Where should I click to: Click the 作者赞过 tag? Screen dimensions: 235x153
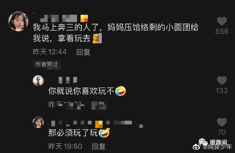coord(47,64)
